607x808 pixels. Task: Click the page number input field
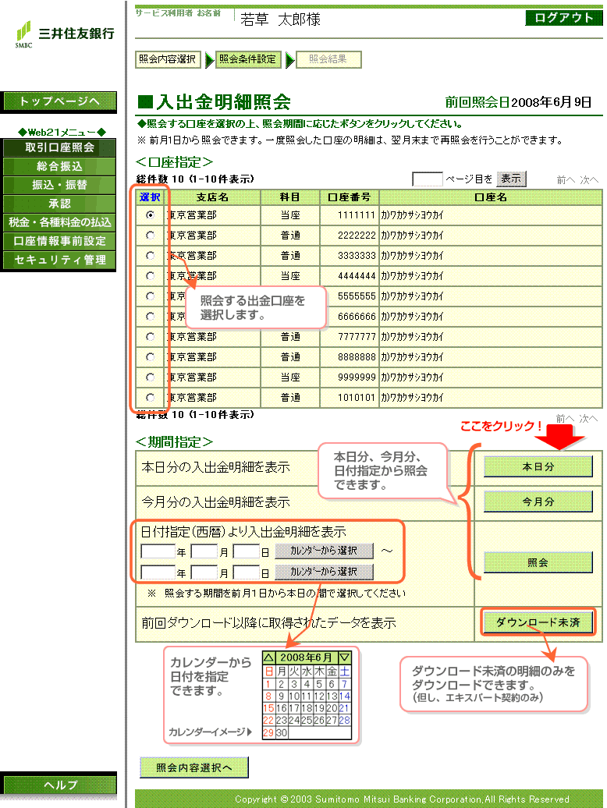pos(428,179)
